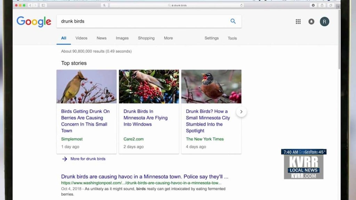Open the Google apps grid

point(298,22)
